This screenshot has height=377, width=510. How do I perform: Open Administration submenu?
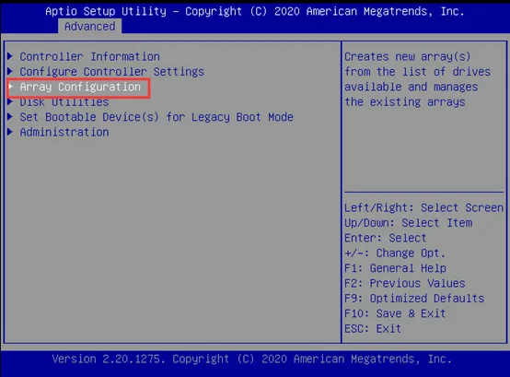click(64, 132)
